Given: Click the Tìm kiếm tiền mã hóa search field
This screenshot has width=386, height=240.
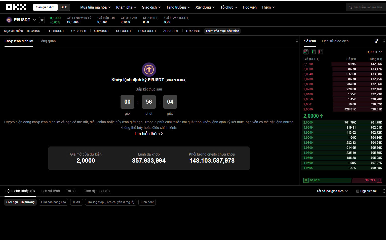Looking at the screenshot, I should click(366, 7).
